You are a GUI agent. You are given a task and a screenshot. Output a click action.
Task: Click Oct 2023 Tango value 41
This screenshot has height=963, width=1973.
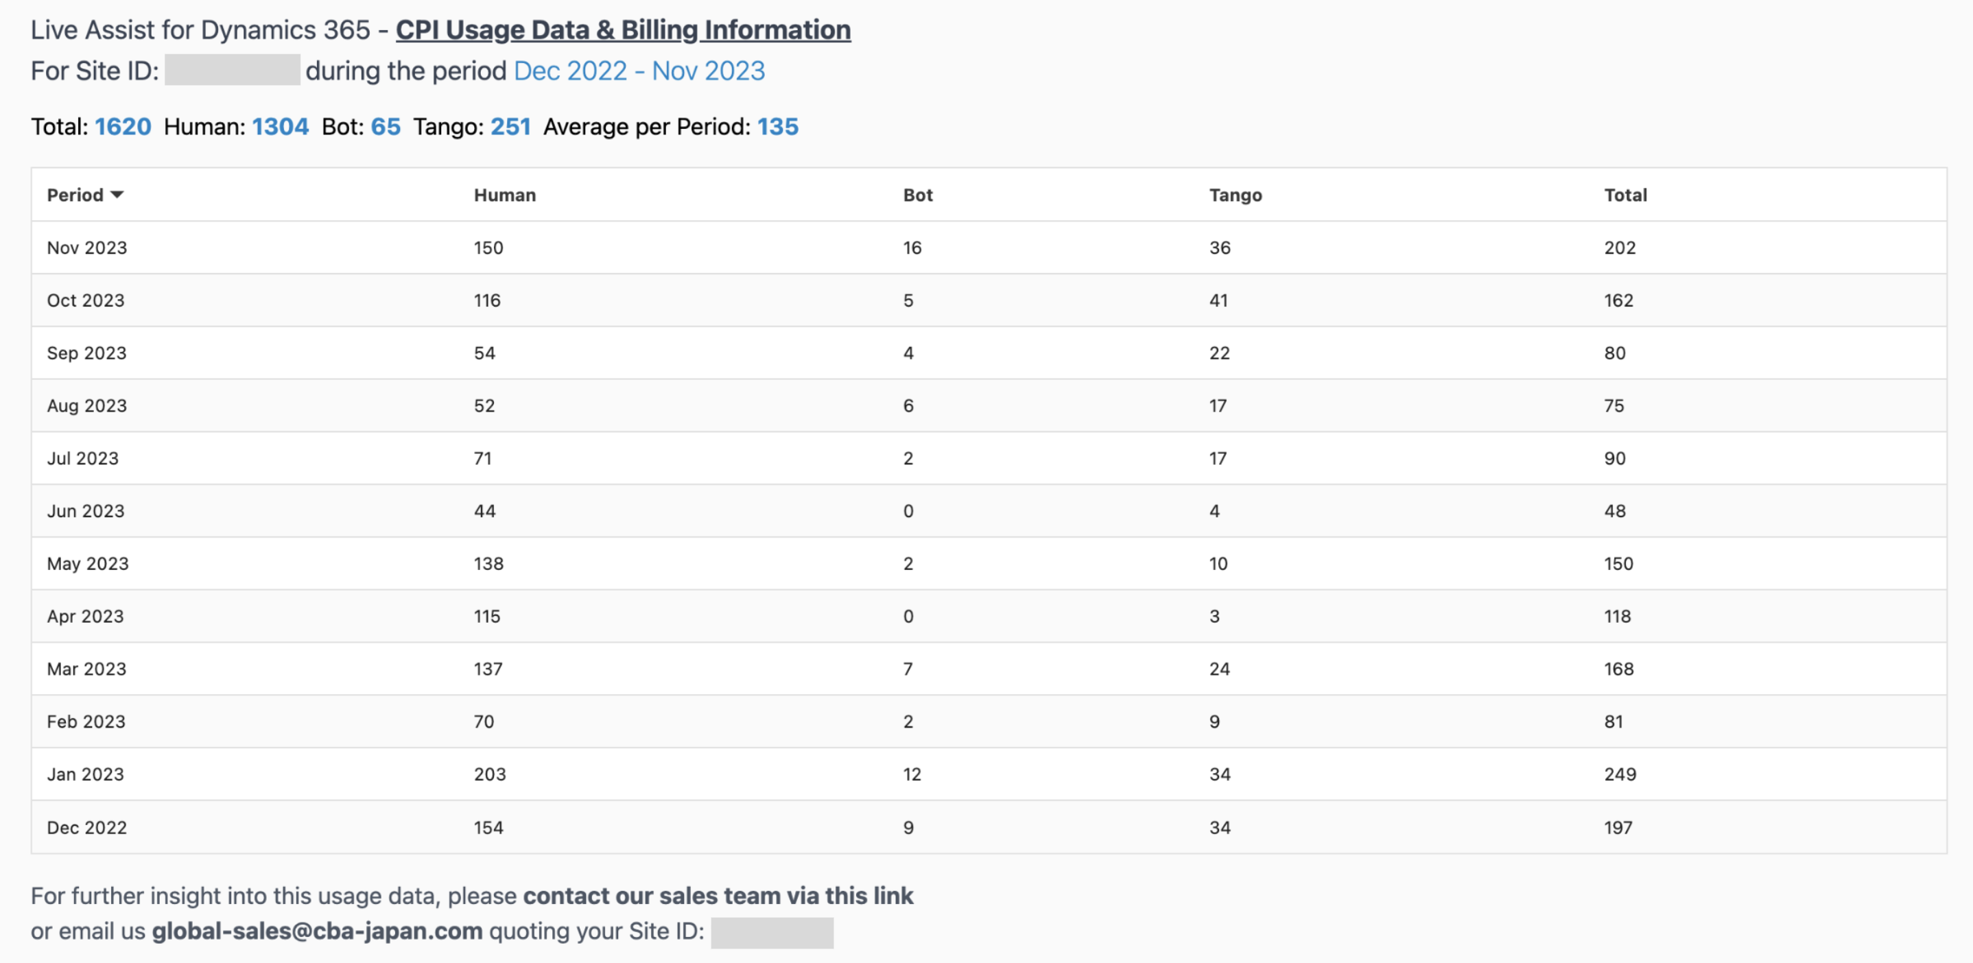tap(1218, 300)
